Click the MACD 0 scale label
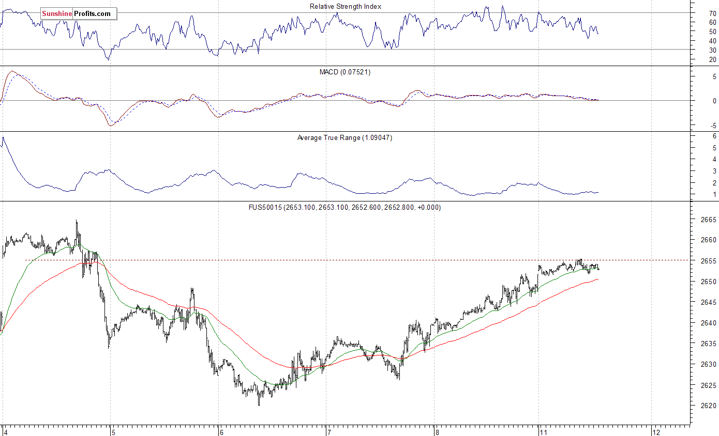The width and height of the screenshot is (719, 436). coord(714,101)
